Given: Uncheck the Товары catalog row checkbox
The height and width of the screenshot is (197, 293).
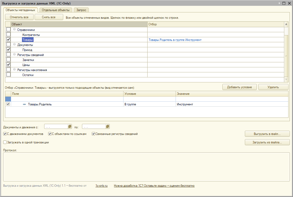Looking at the screenshot, I should pyautogui.click(x=8, y=40).
